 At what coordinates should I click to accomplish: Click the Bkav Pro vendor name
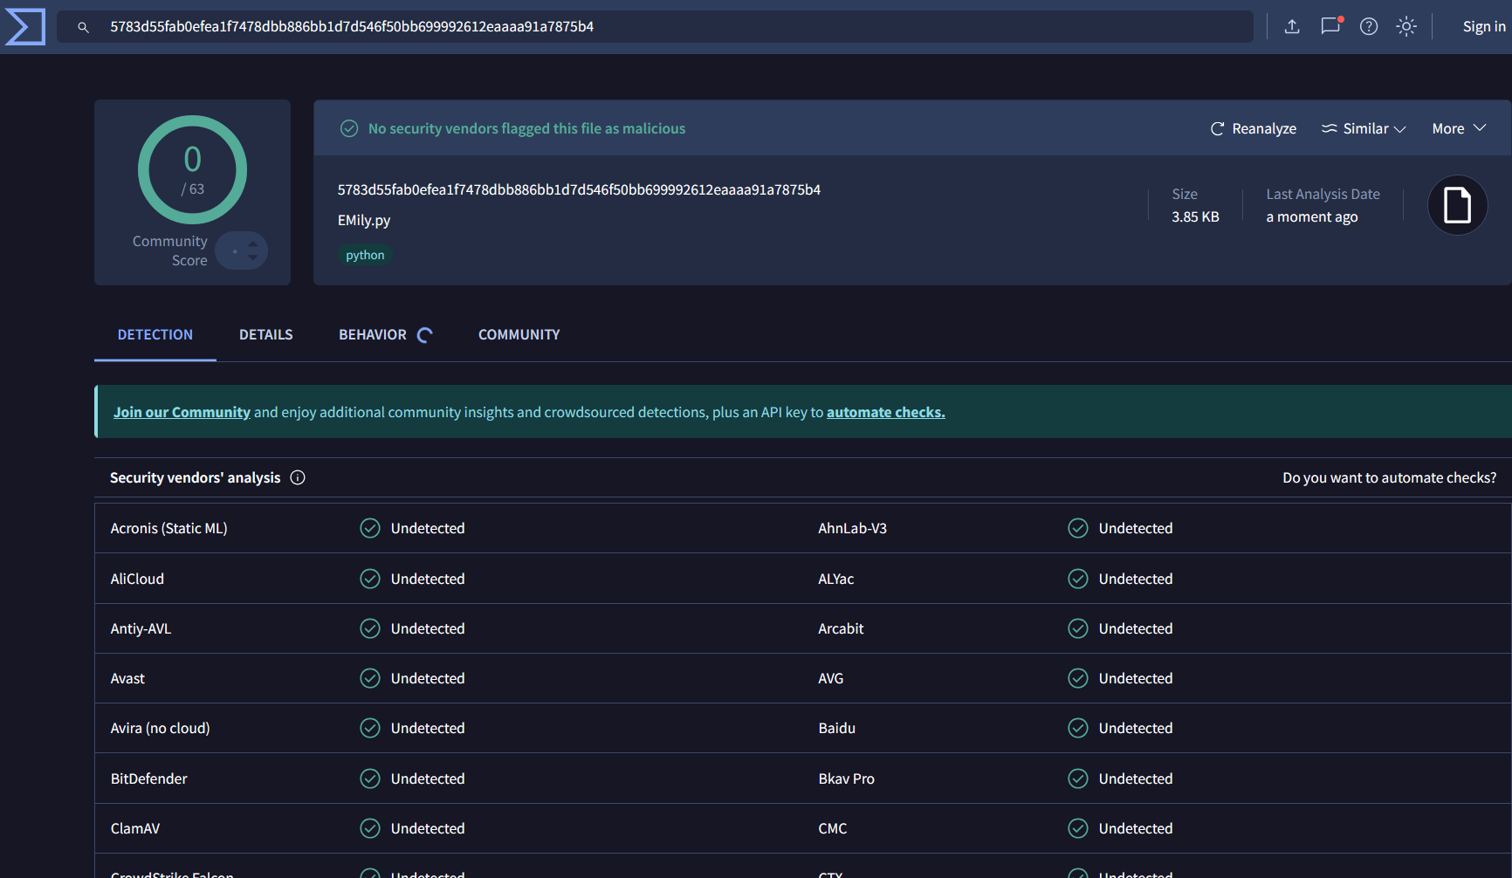pyautogui.click(x=847, y=779)
